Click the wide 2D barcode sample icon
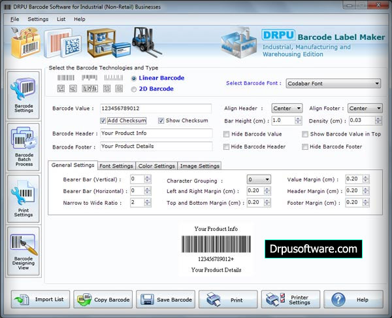Viewport: 392px width, 318px height. tap(90, 88)
